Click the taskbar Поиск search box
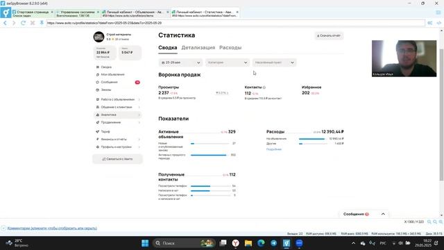Image resolution: width=444 pixels, height=250 pixels. 184,243
